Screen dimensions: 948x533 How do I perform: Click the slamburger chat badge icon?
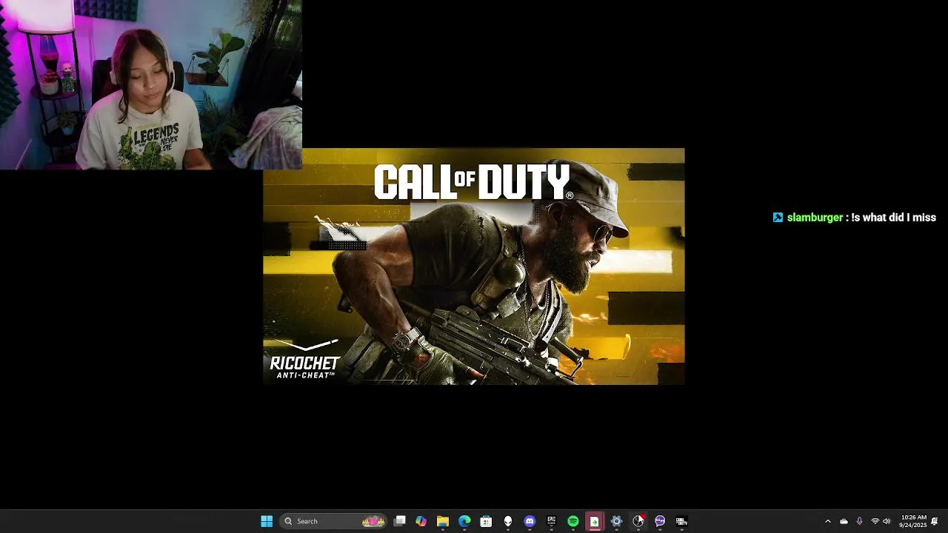778,218
